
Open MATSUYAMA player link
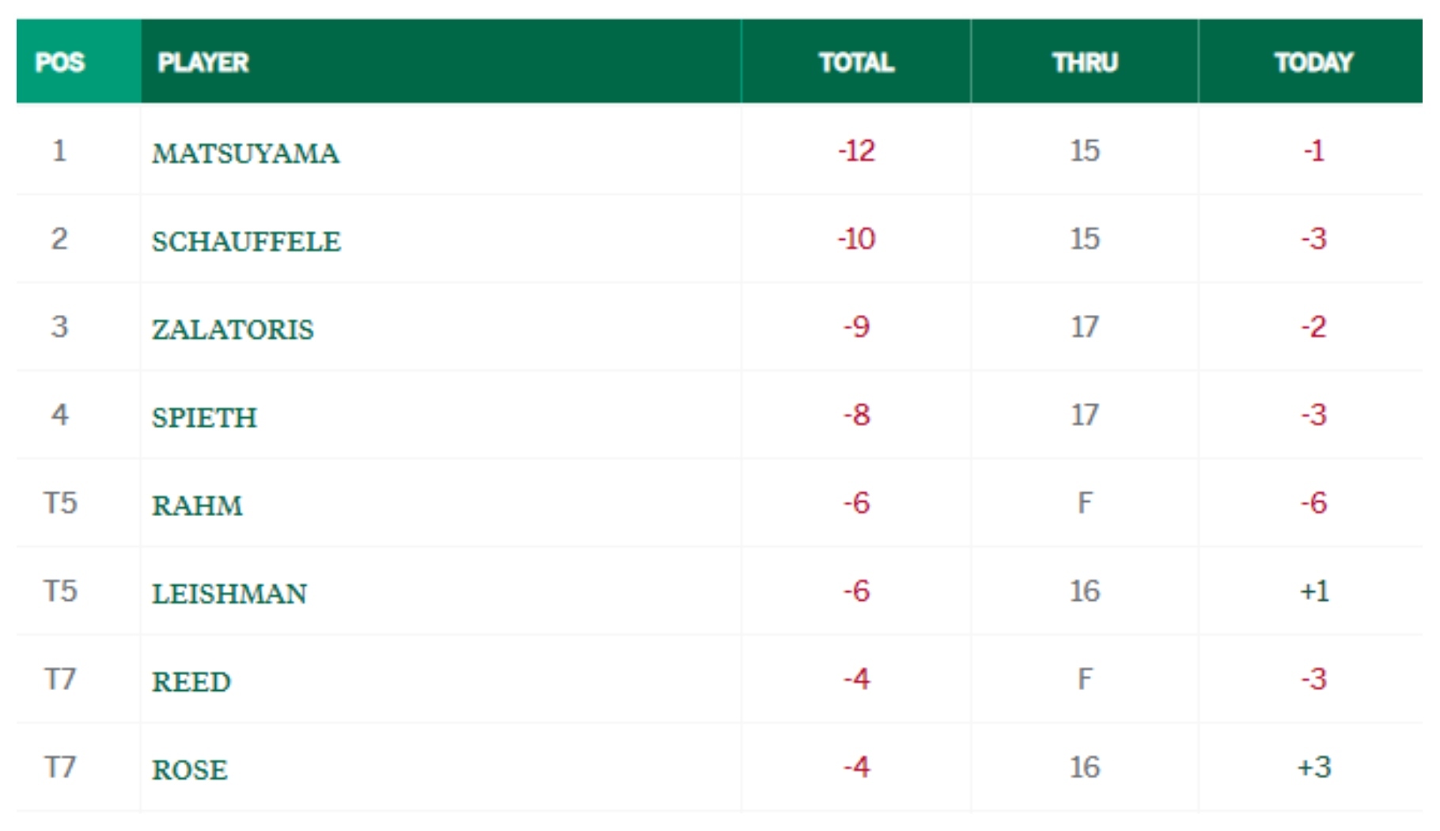245,154
